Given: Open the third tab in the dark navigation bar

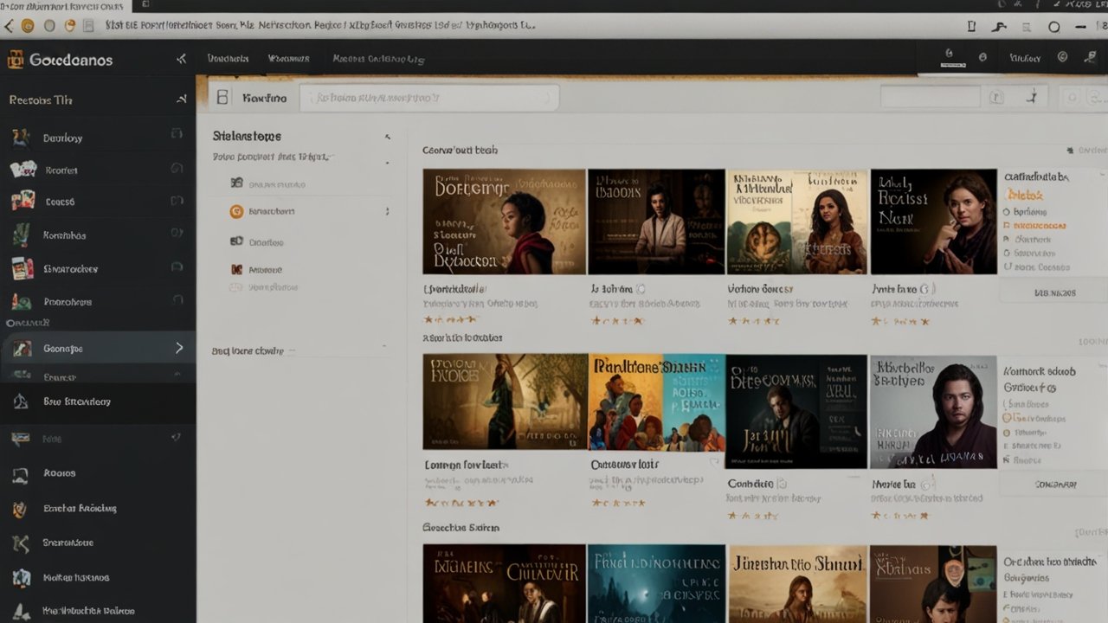Looking at the screenshot, I should [x=378, y=59].
